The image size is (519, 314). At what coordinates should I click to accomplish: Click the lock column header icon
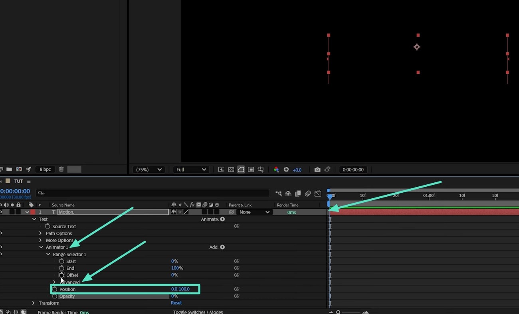click(x=18, y=205)
